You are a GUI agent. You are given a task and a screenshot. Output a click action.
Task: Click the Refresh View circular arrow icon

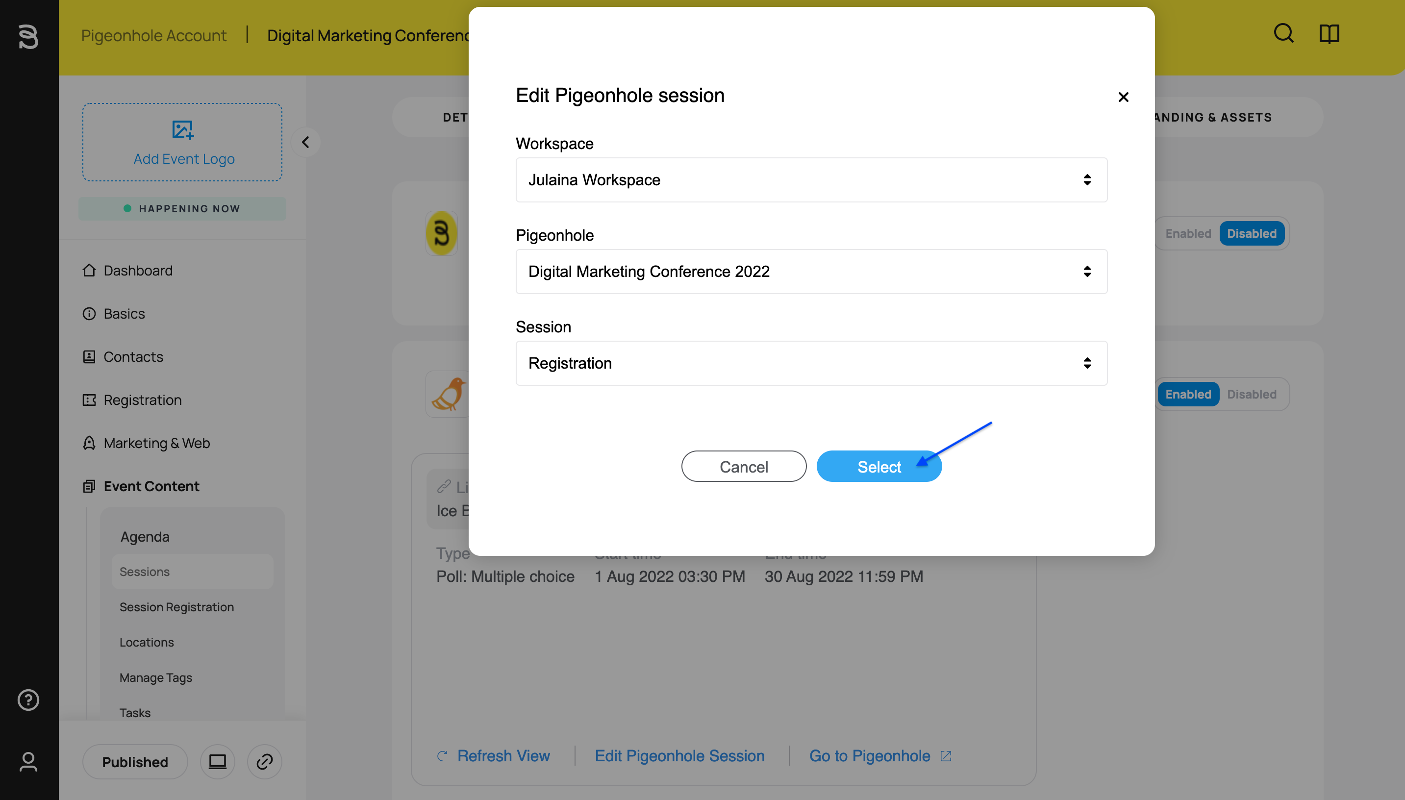(442, 756)
